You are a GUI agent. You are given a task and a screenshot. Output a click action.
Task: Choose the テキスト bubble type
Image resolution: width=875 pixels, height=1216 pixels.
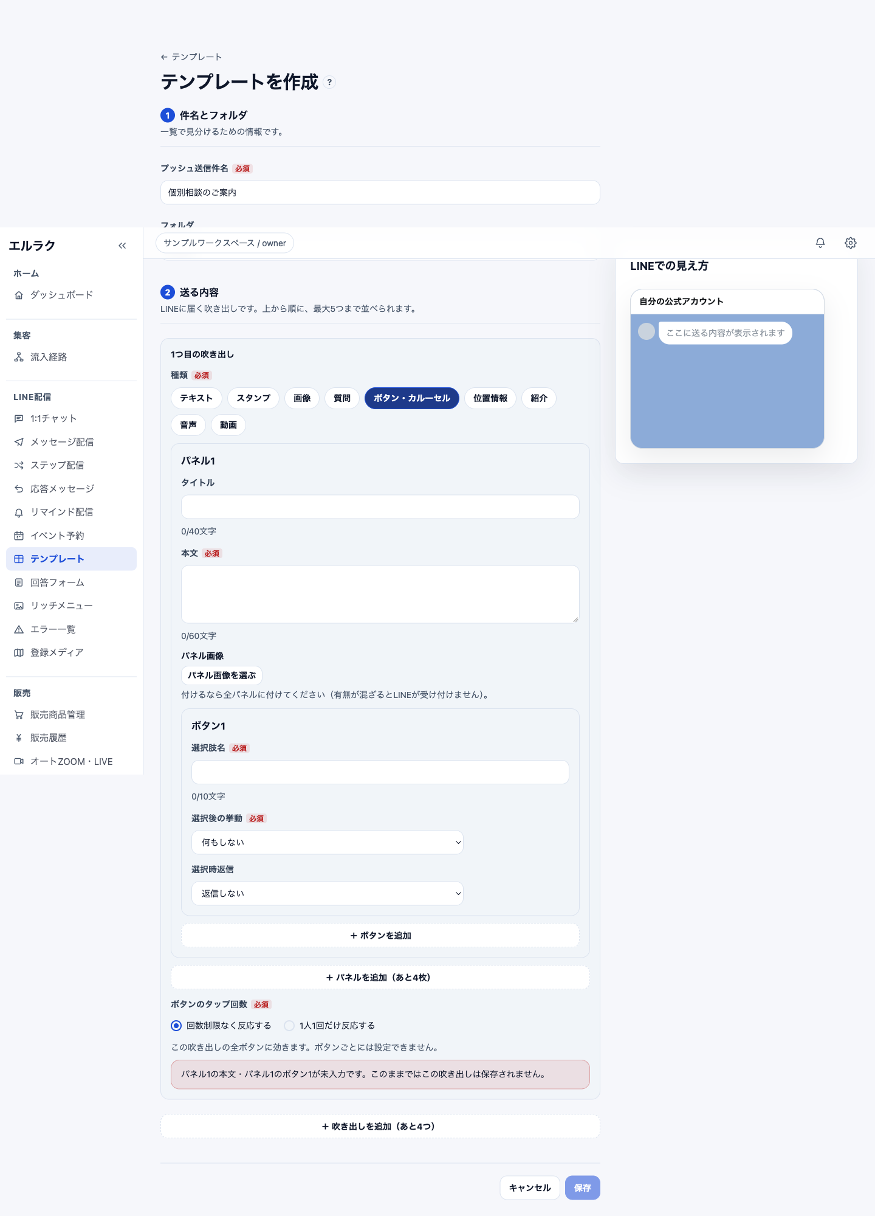click(x=196, y=398)
